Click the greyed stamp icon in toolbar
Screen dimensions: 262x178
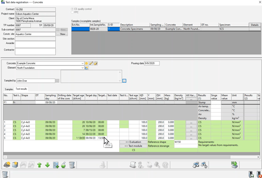click(x=102, y=165)
